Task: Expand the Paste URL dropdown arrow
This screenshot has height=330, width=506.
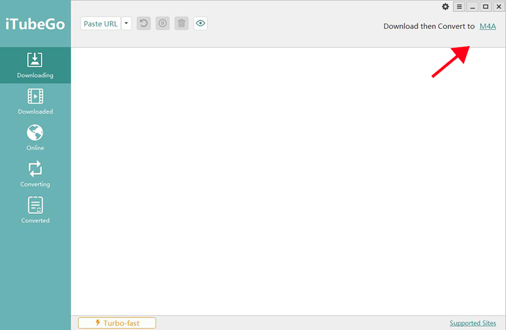Action: coord(126,23)
